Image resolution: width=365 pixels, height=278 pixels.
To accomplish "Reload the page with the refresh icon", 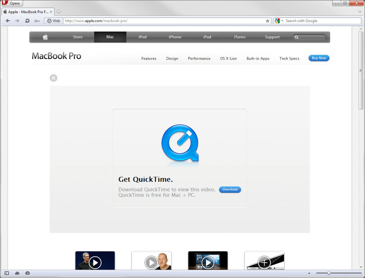I will pos(27,21).
